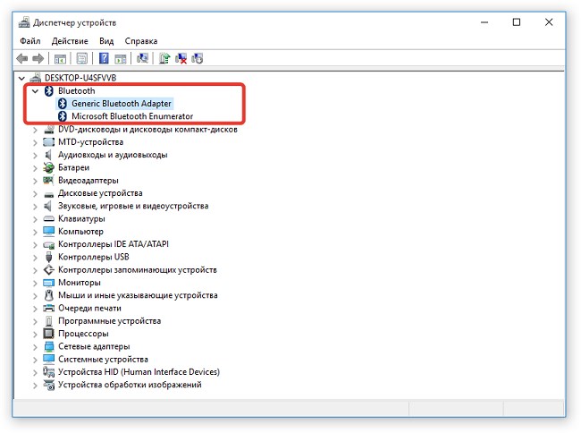Maximize the Диспетчер устройств window
Screen dimensions: 581x433
click(517, 22)
